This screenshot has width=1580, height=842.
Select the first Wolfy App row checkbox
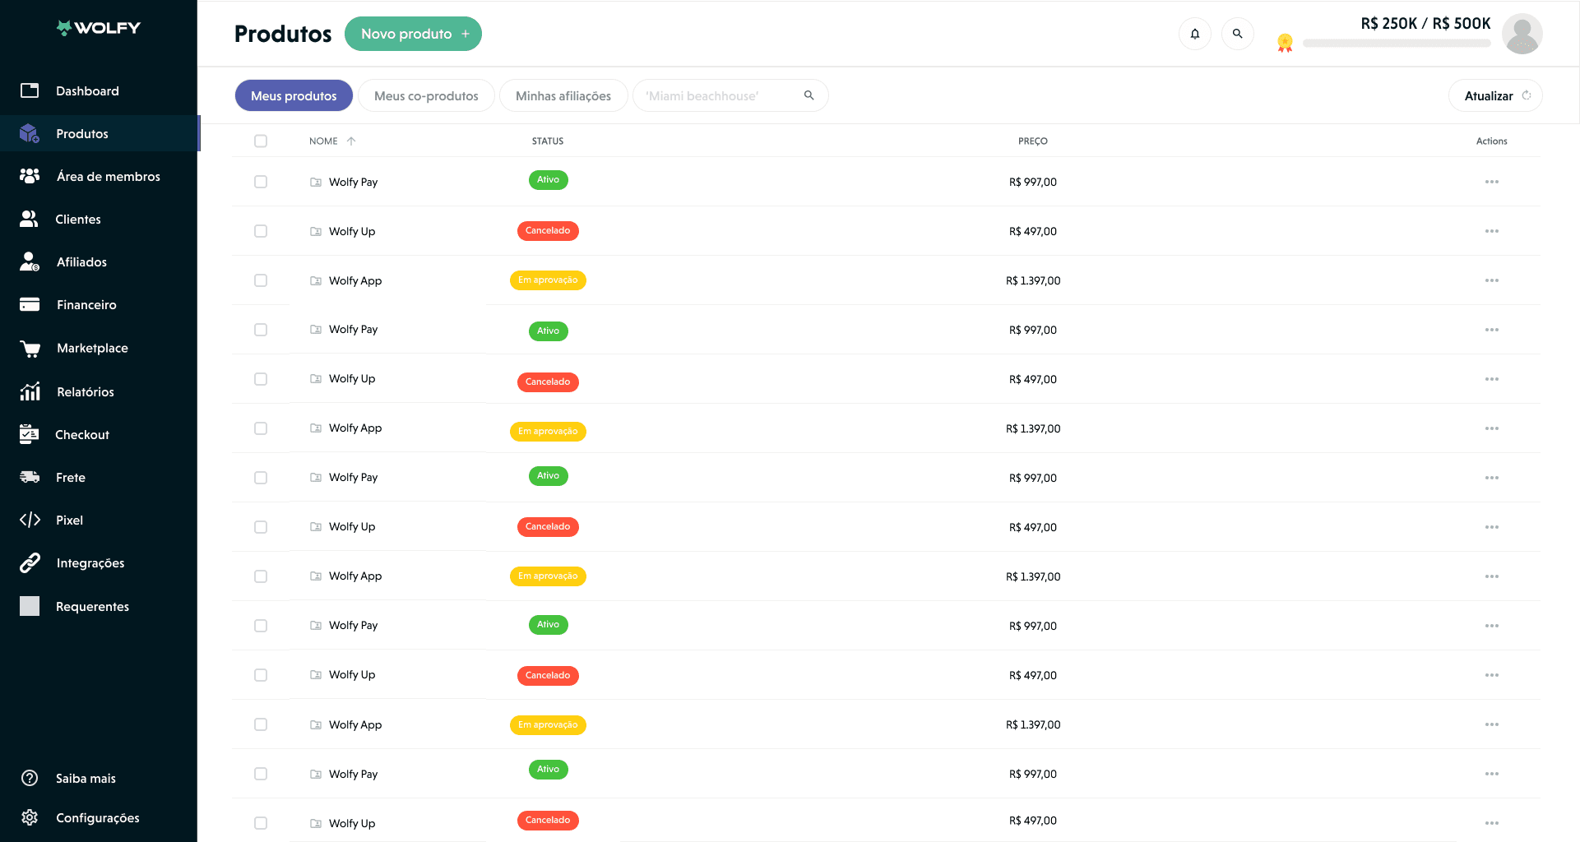(261, 280)
